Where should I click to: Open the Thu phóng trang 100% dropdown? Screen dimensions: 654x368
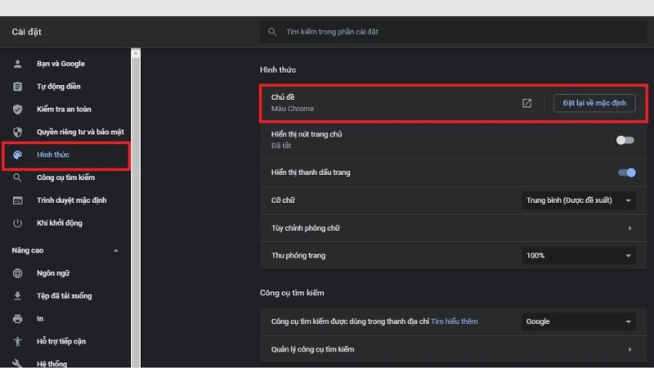click(578, 256)
